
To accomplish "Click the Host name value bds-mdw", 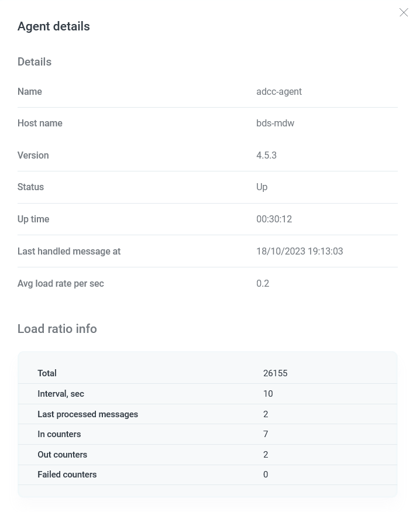I will point(275,123).
